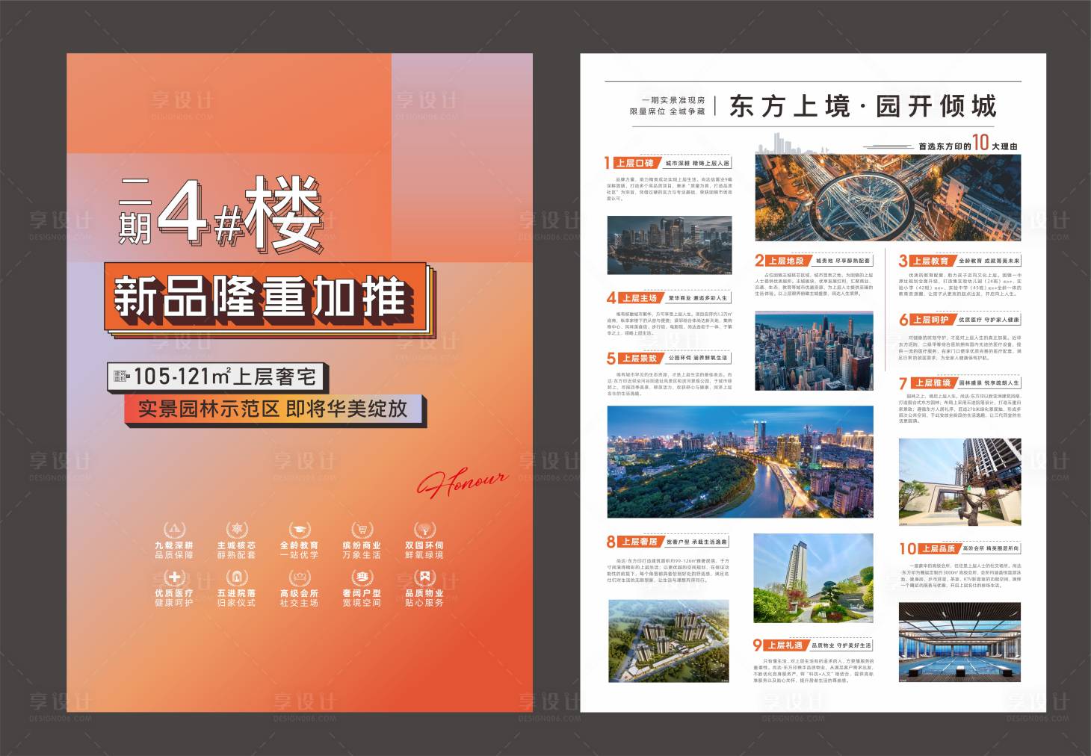The image size is (1091, 756).
Task: Select the 5 上层景致 heading
Action: (634, 358)
